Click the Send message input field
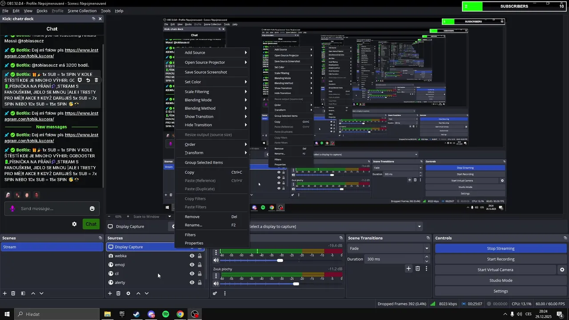The width and height of the screenshot is (569, 320). pos(52,208)
